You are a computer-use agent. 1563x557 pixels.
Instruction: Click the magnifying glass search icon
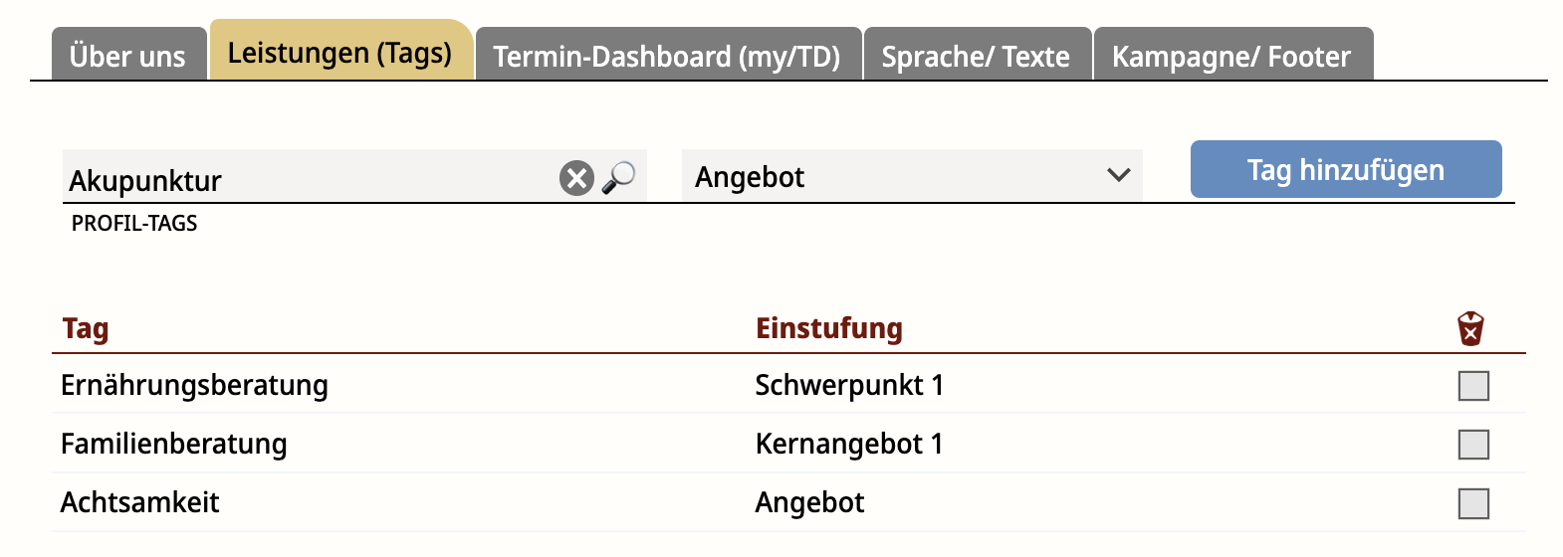click(619, 177)
